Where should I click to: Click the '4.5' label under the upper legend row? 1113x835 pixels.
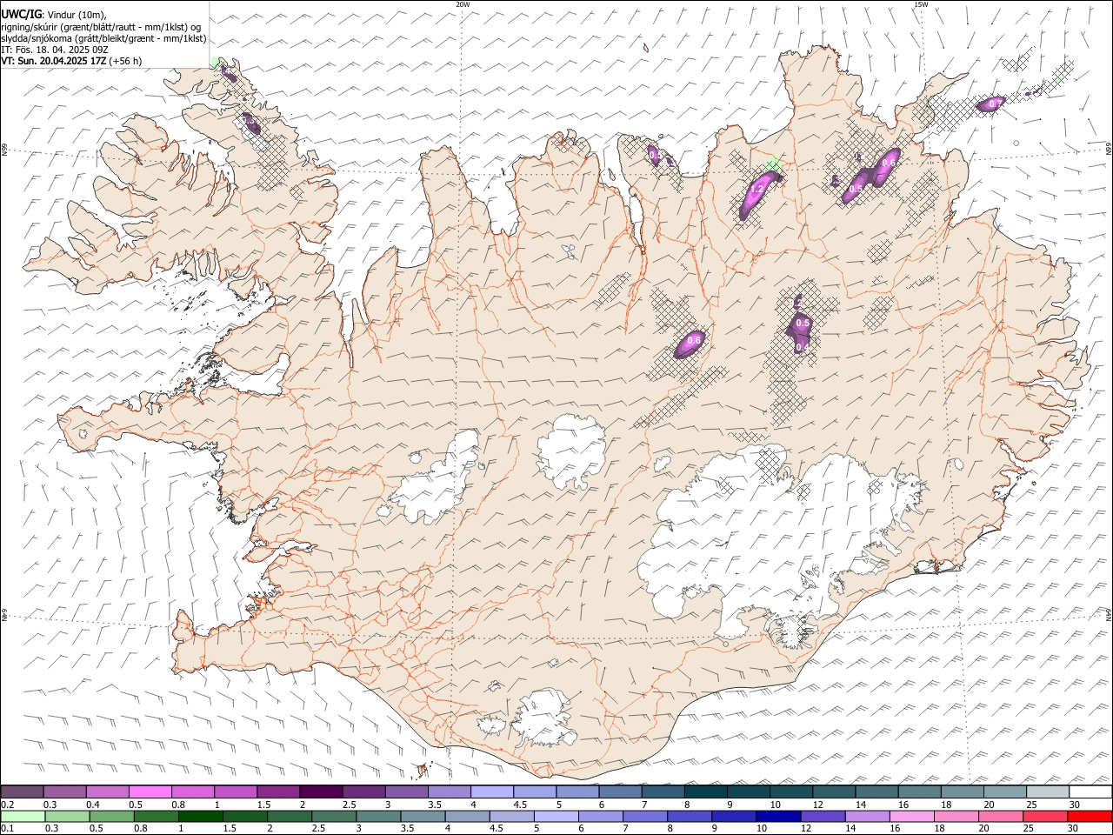click(x=520, y=805)
